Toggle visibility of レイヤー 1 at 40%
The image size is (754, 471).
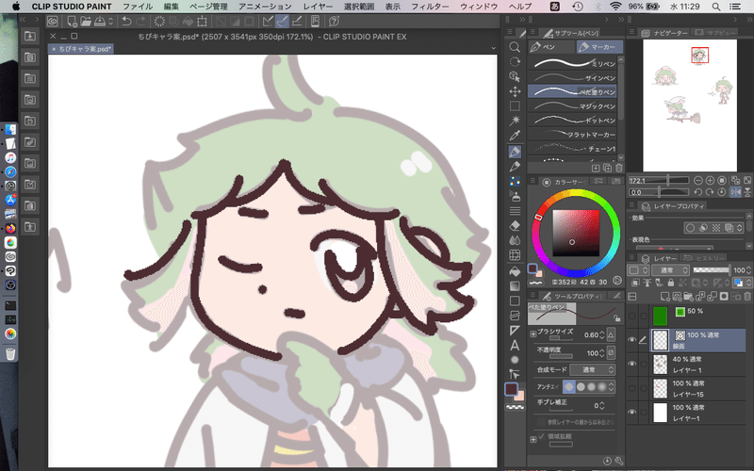pos(631,364)
